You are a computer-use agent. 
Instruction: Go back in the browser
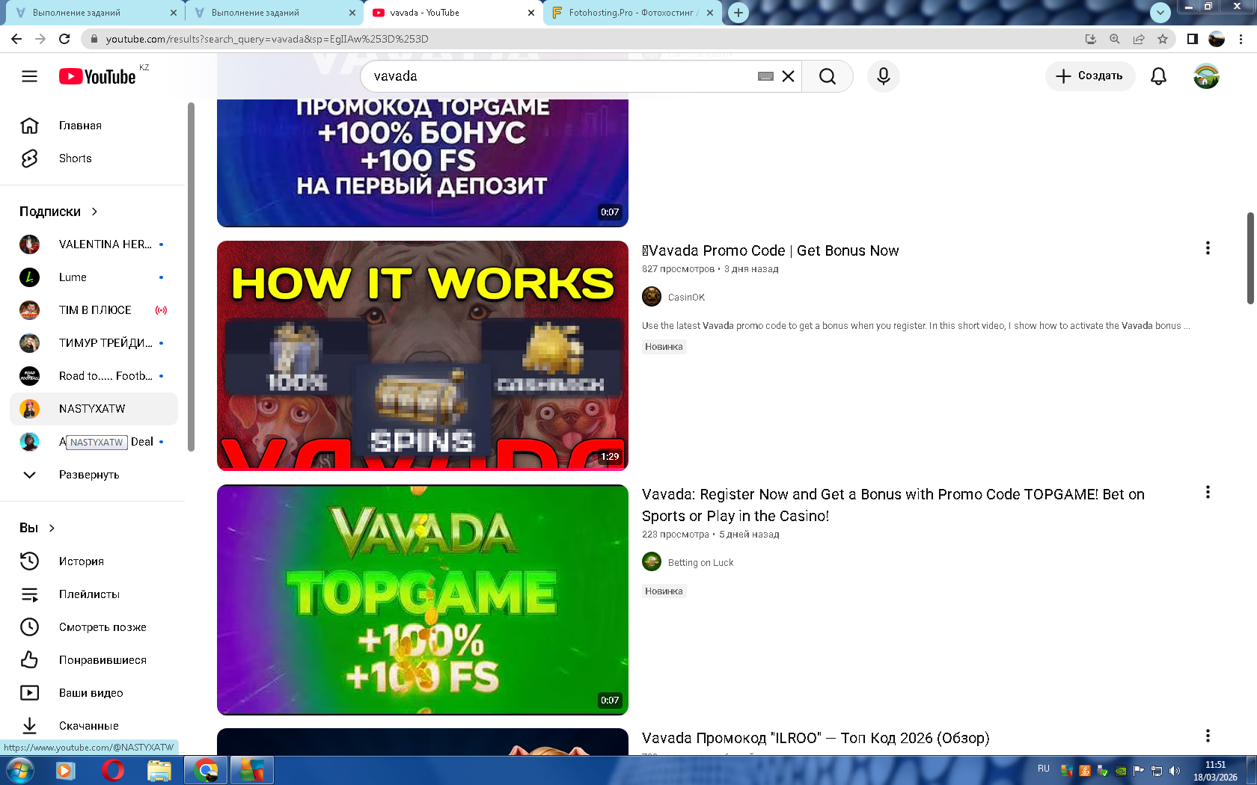pos(16,39)
